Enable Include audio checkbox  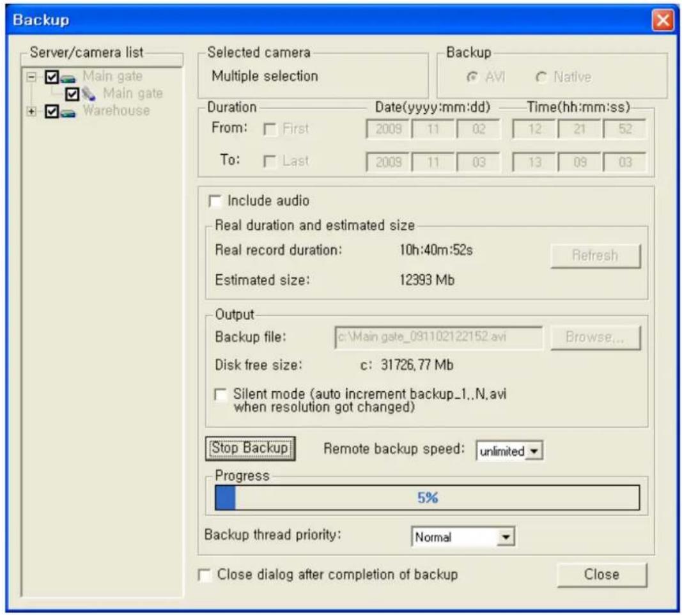[x=215, y=201]
